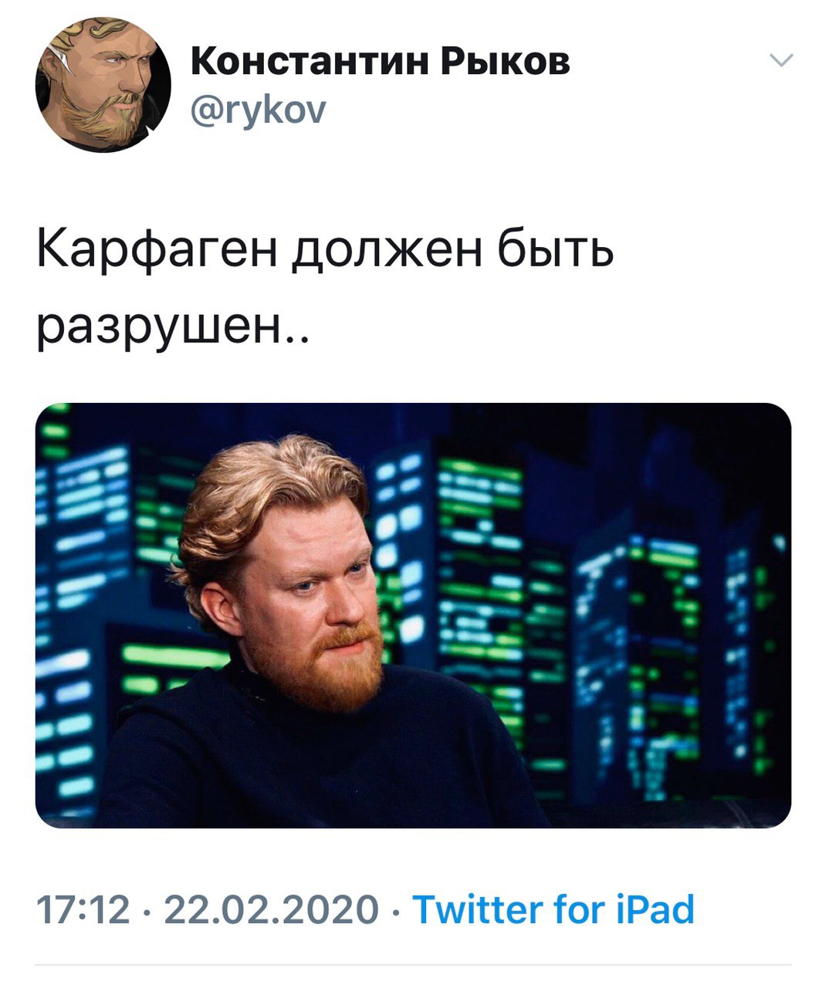826x988 pixels.
Task: Open the illustrated bearded profile avatar
Action: coord(103,84)
